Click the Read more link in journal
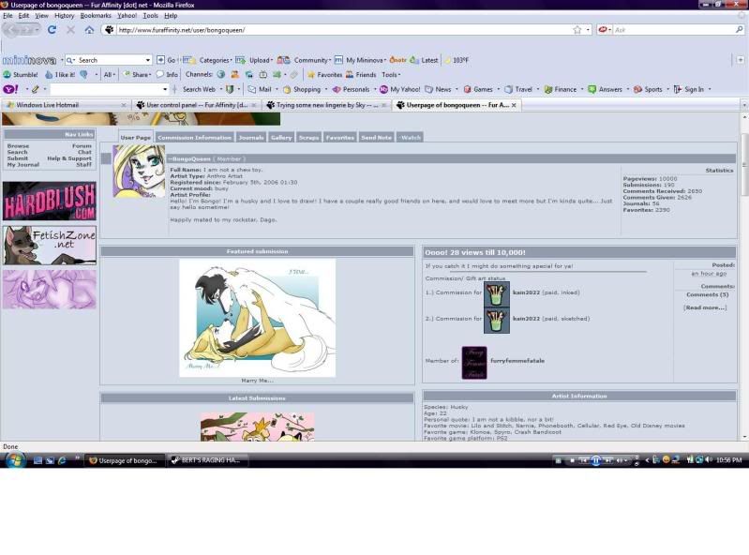This screenshot has width=749, height=555. pos(704,307)
